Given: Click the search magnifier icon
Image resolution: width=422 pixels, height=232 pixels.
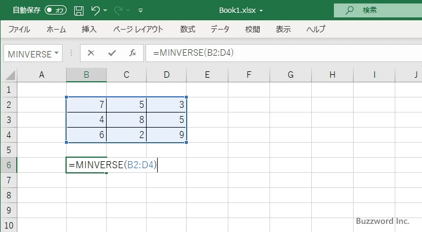Looking at the screenshot, I should pyautogui.click(x=350, y=10).
